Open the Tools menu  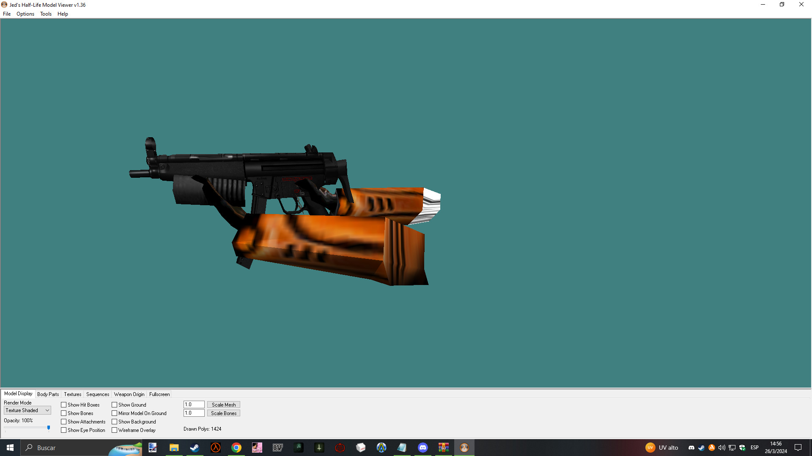coord(45,14)
